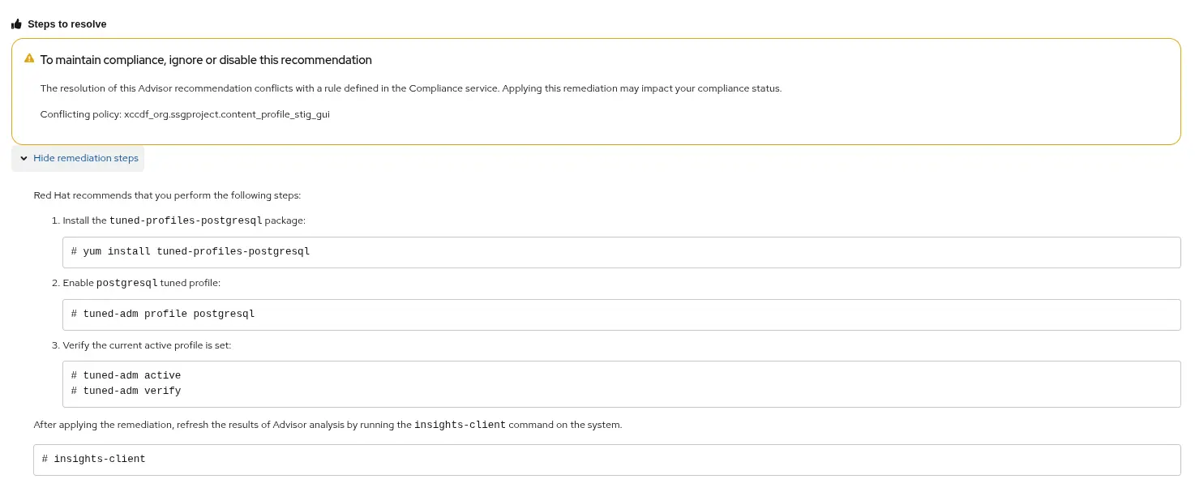
Task: Click the tuned-adm active command line
Action: click(126, 375)
